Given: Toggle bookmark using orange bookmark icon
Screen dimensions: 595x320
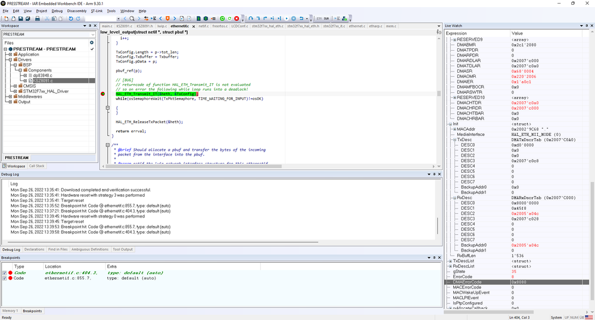Looking at the screenshot, I should coord(168,18).
